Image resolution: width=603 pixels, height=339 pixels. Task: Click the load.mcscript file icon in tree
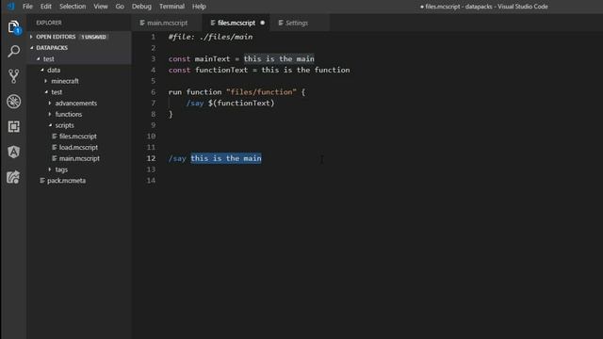click(55, 147)
